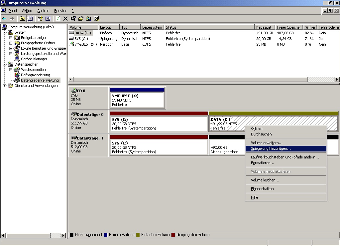Click the Dateisystem column header
This screenshot has height=246, width=340.
pyautogui.click(x=152, y=27)
